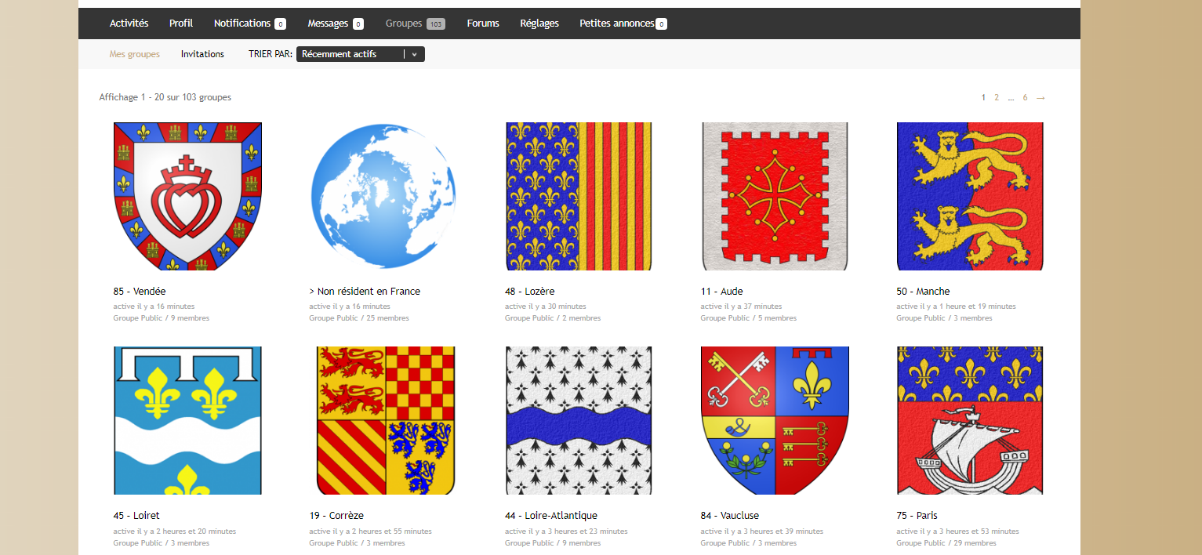Select the Aude red cross emblem
The height and width of the screenshot is (555, 1202).
(775, 196)
